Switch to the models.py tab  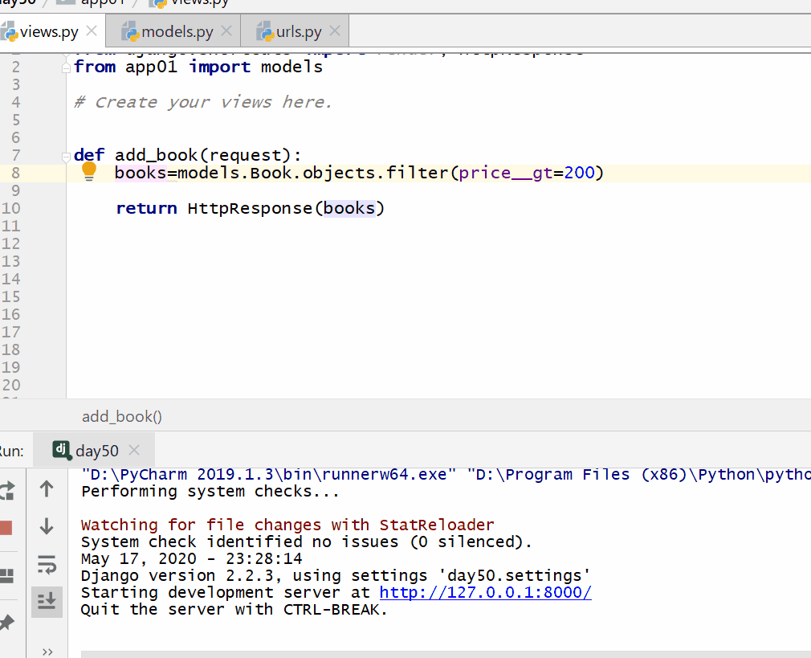pyautogui.click(x=177, y=32)
